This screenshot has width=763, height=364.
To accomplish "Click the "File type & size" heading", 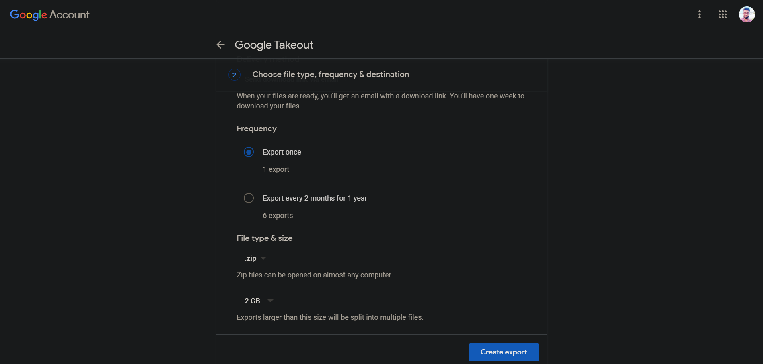I will [264, 238].
